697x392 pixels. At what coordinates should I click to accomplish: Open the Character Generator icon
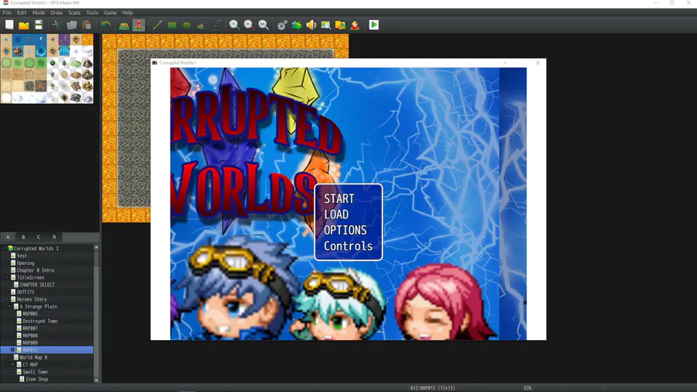355,25
